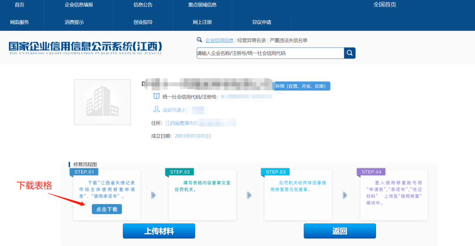
Task: Open the 企业信息填报 menu
Action: (79, 5)
